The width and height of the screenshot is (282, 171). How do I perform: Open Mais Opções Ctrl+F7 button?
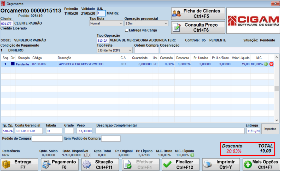click(x=261, y=164)
